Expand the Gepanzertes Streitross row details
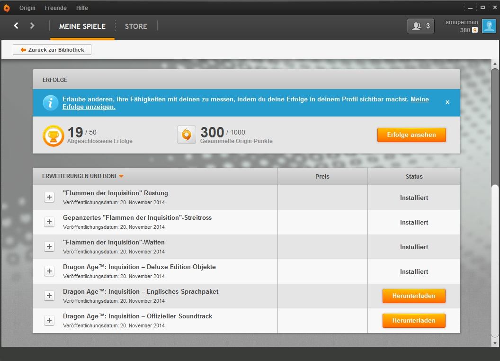Viewport: 500px width, 361px height. (49, 222)
